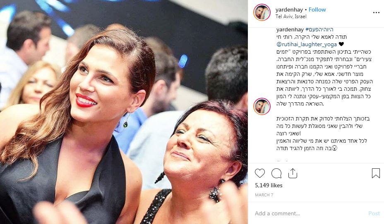Open comments via the speech bubble icon

click(x=276, y=173)
